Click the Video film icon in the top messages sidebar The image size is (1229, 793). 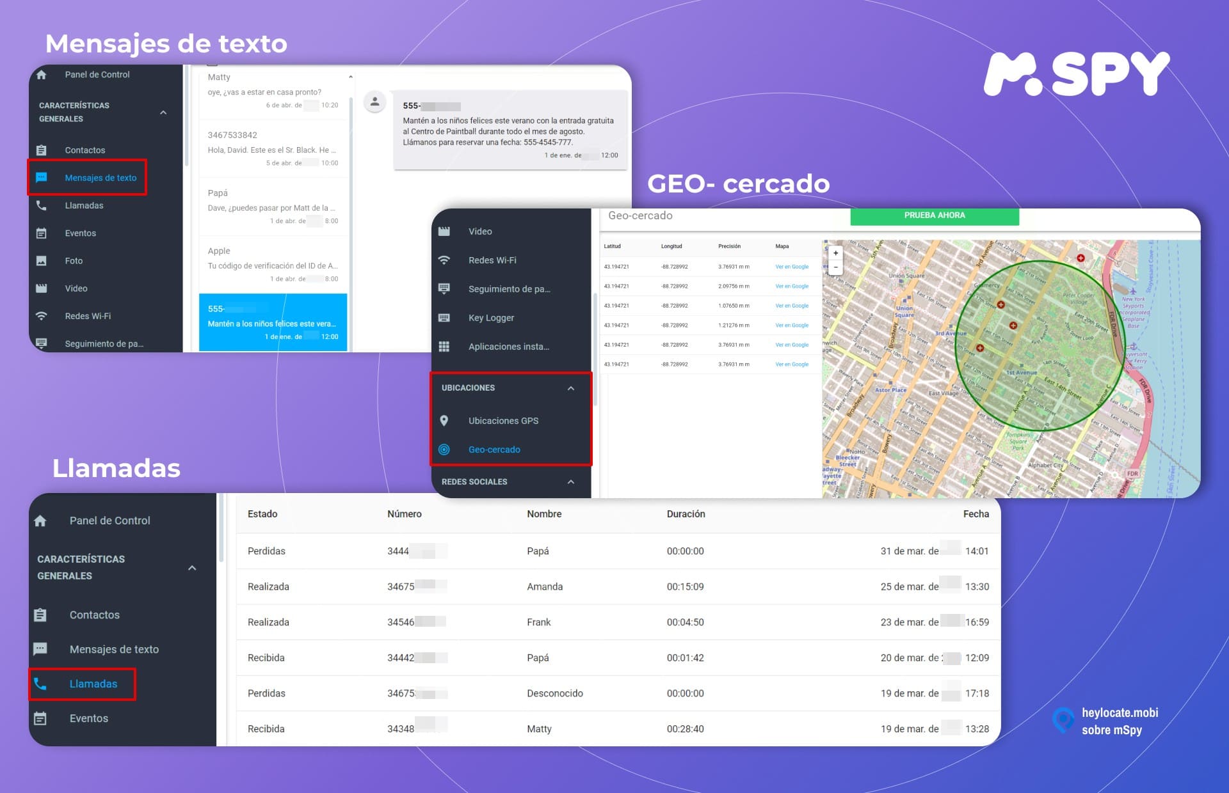click(x=42, y=288)
